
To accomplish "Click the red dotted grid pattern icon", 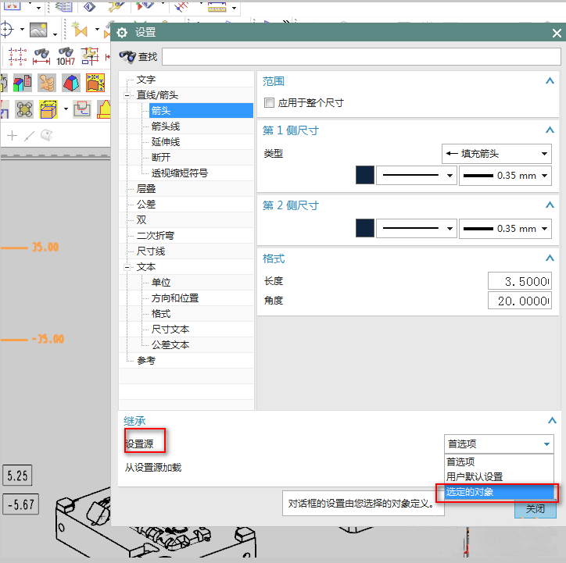I will pos(17,55).
